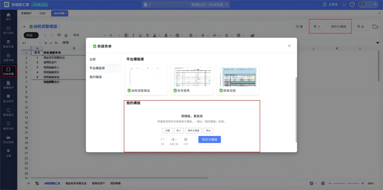Close the 新建表单 dialog
This screenshot has height=190, width=383.
[289, 46]
